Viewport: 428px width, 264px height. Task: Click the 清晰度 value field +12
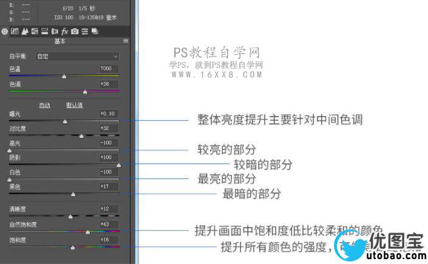pos(109,209)
